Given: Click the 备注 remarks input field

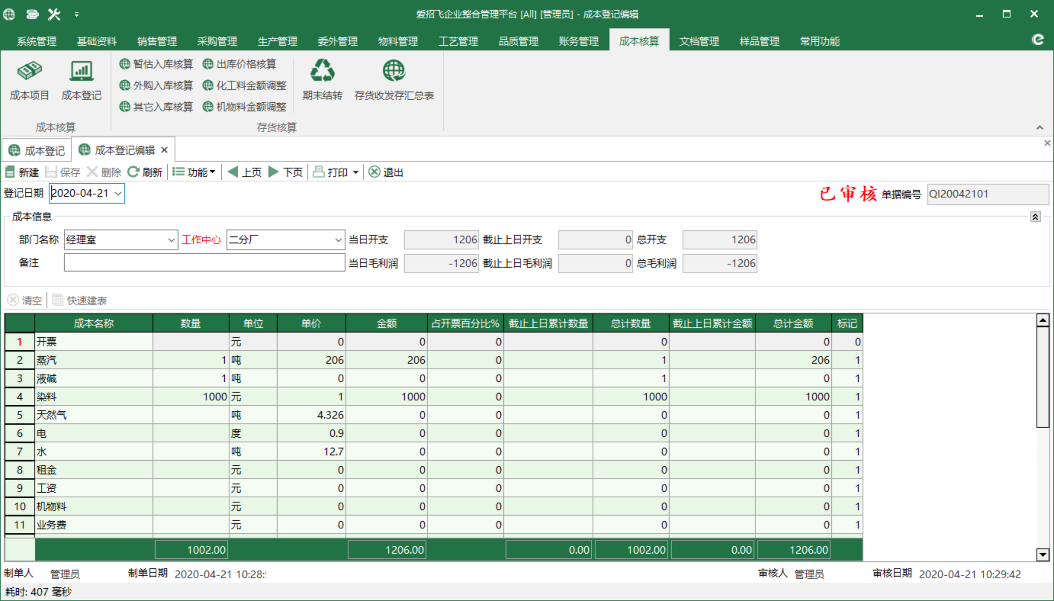Looking at the screenshot, I should click(204, 262).
